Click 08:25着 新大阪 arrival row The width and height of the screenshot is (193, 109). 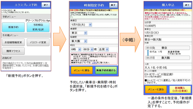tap(168, 58)
